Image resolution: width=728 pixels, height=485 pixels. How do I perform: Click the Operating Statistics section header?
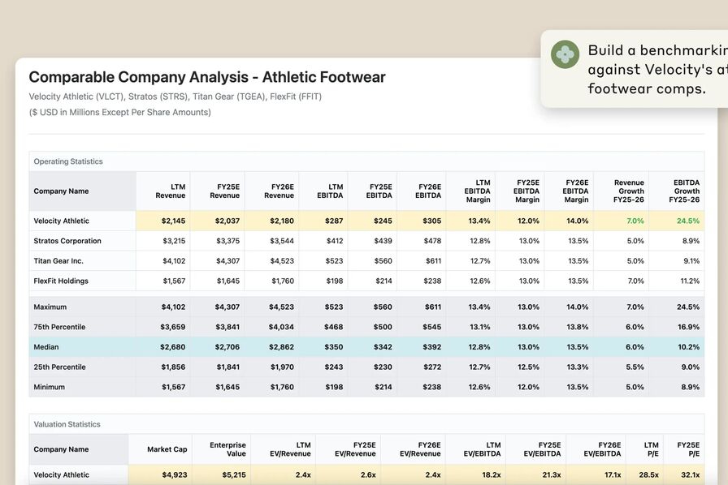pos(68,161)
